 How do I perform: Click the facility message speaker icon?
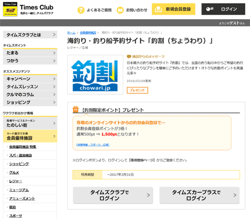pyautogui.click(x=129, y=56)
